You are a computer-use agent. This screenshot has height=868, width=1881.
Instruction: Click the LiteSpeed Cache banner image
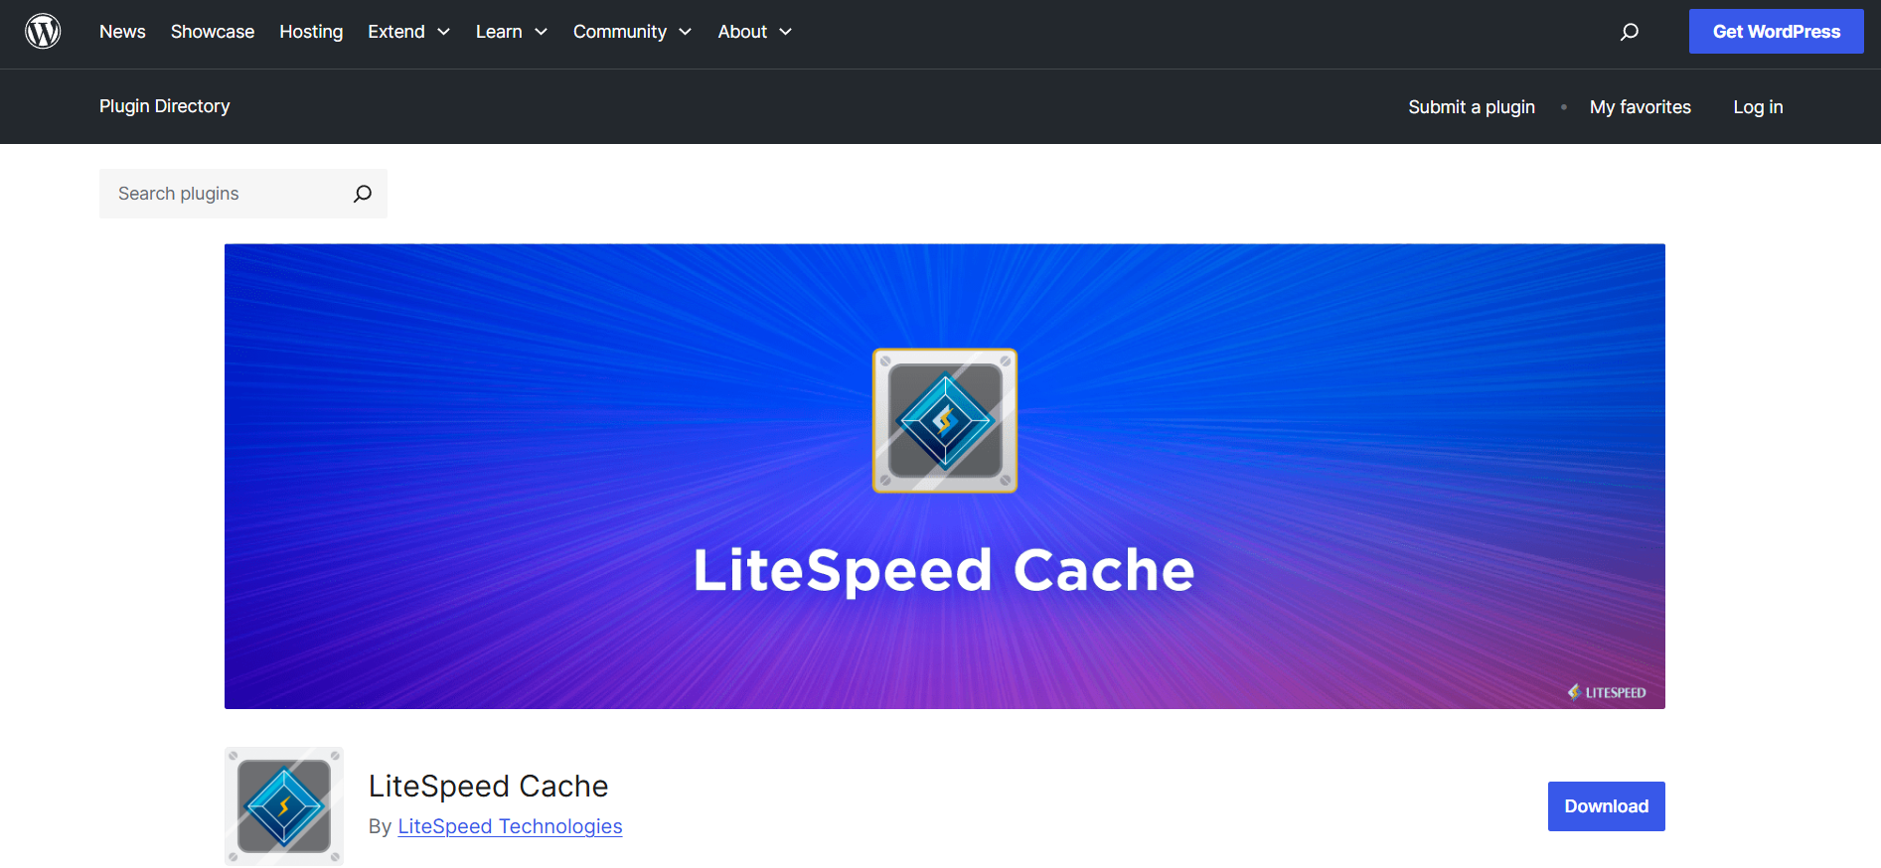[x=945, y=477]
